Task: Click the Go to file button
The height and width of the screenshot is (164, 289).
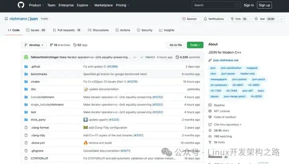Action: (x=176, y=45)
